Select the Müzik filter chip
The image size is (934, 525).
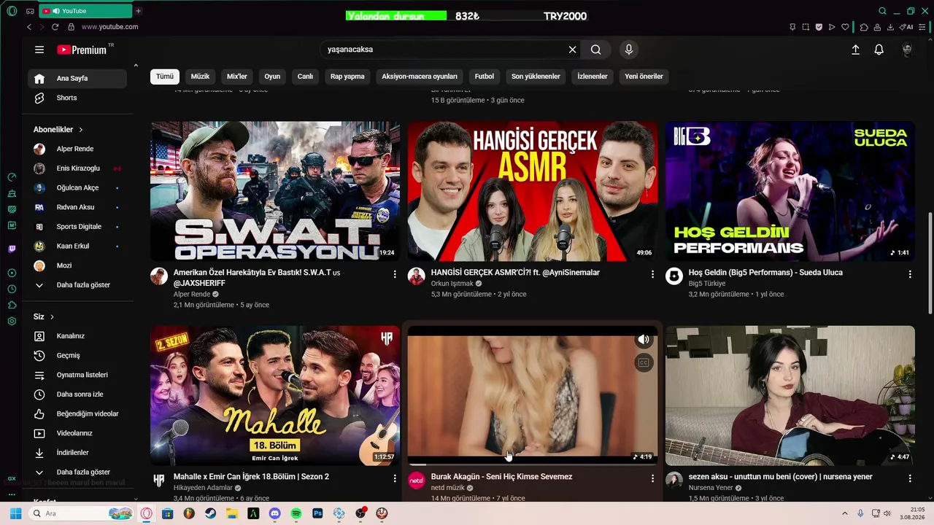pos(200,77)
